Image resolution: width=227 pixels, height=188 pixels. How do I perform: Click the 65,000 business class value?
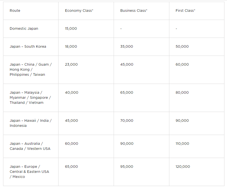click(x=127, y=92)
